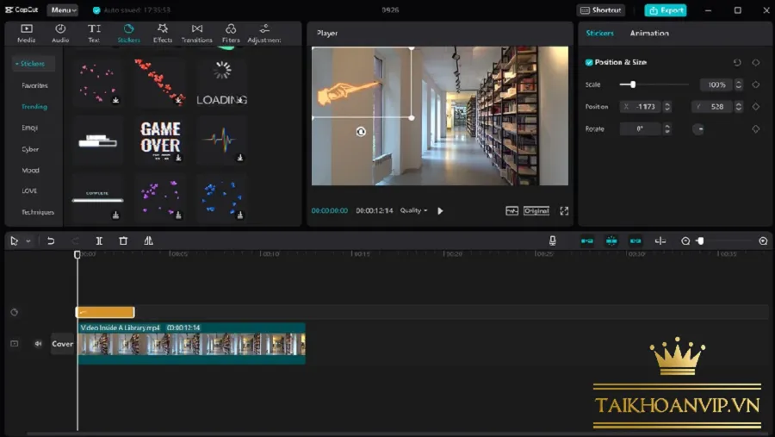This screenshot has height=437, width=775.
Task: Delete the selected clip
Action: pos(123,241)
